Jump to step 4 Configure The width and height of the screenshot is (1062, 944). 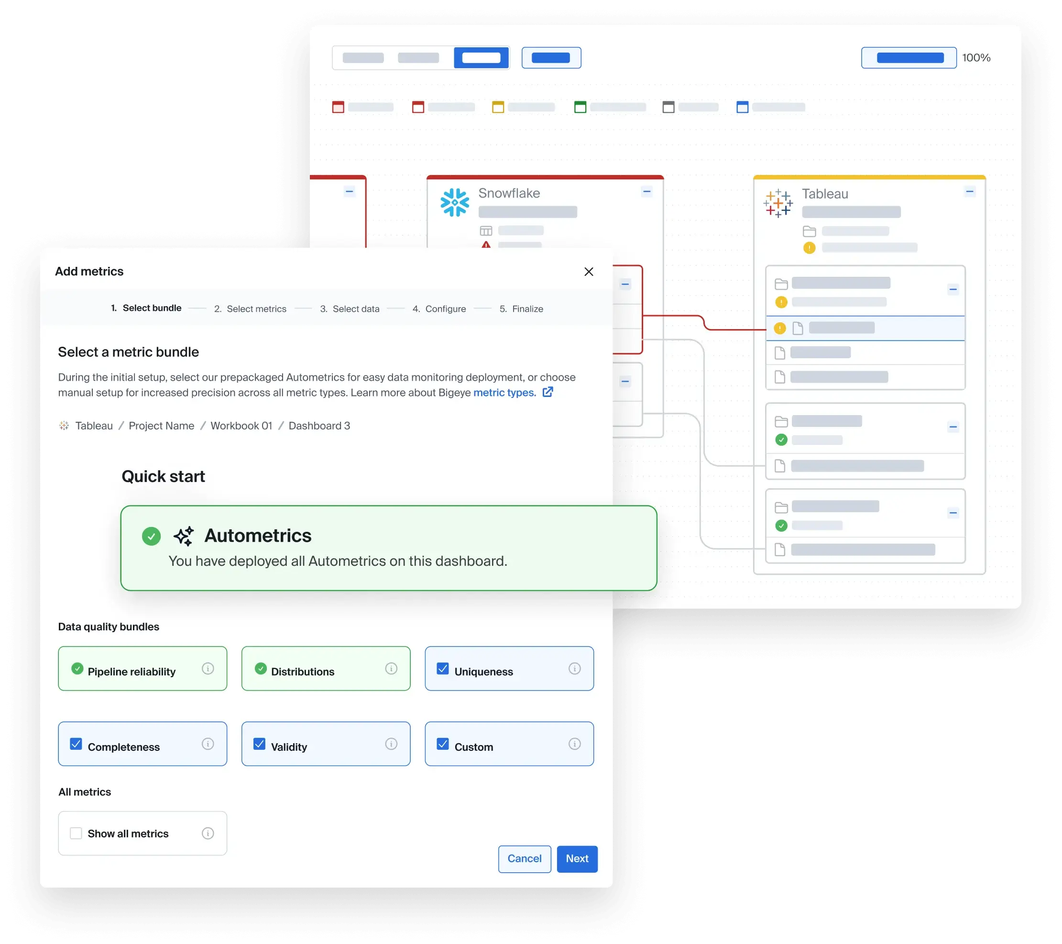click(439, 309)
